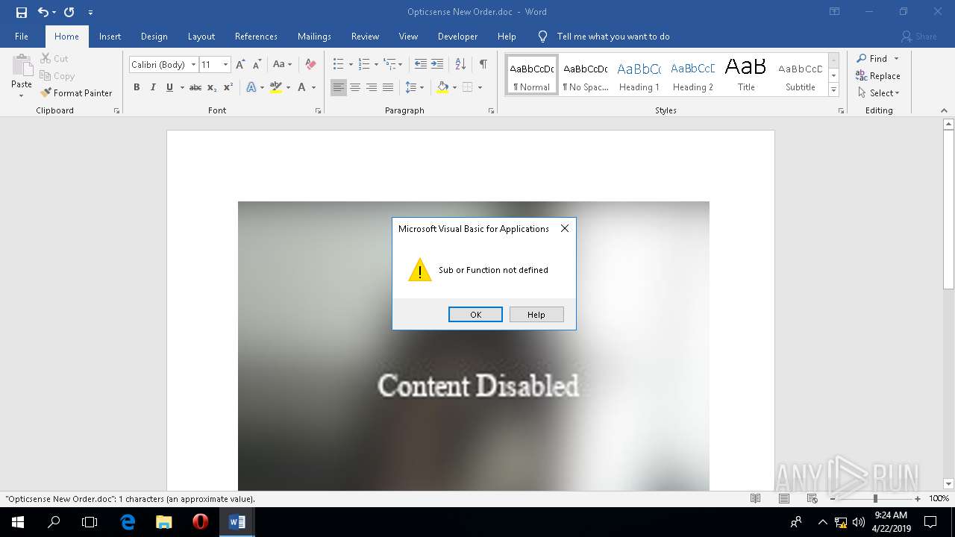Click Help in the VBA error dialog

[x=536, y=315]
